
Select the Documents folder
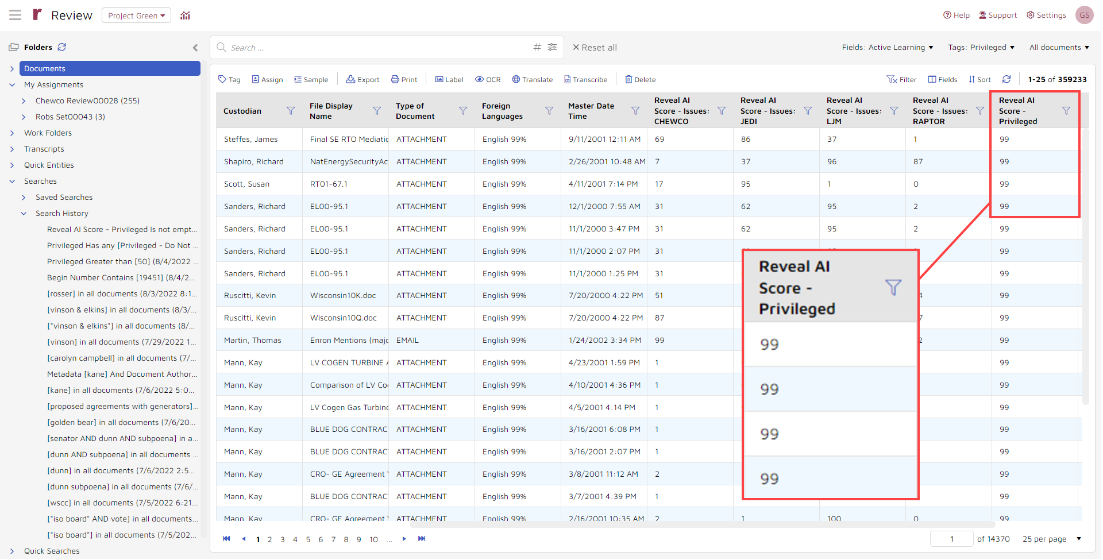tap(110, 68)
